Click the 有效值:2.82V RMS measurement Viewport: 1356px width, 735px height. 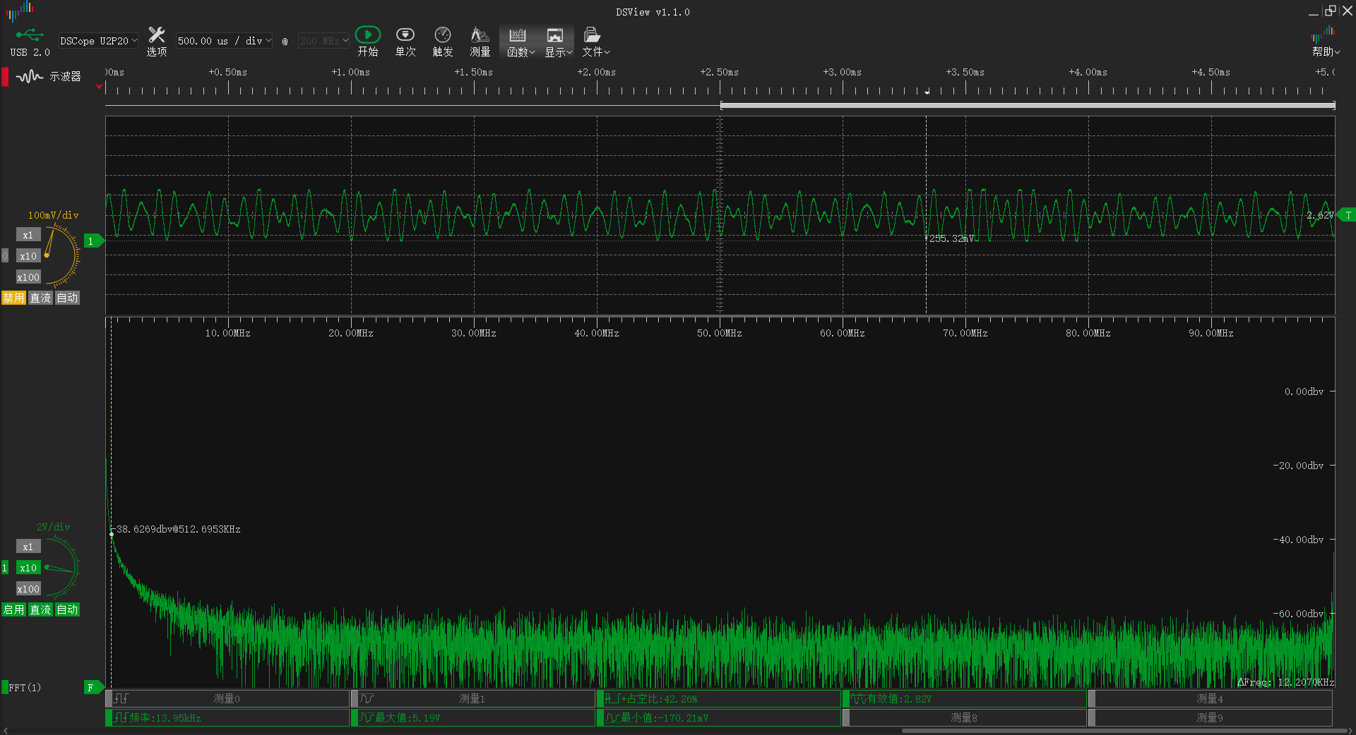pos(965,698)
